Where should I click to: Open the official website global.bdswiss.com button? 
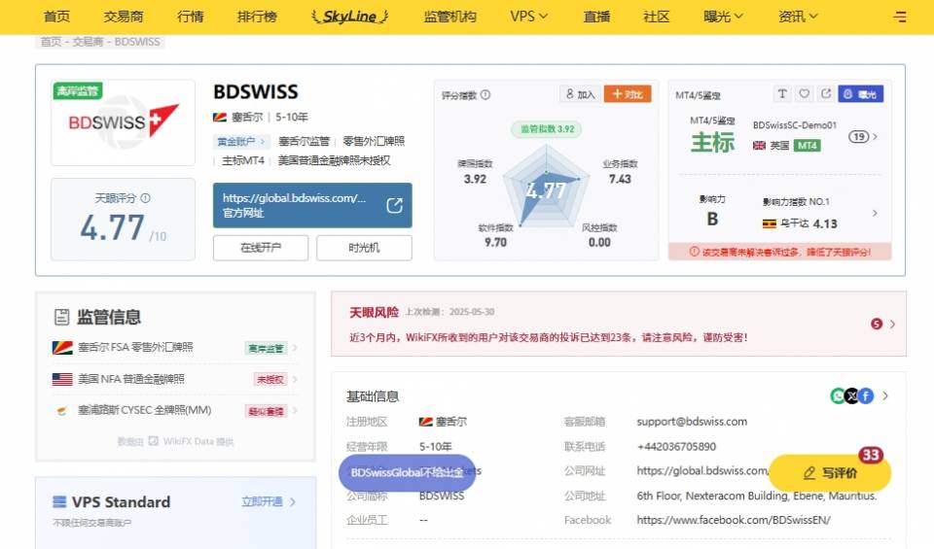[312, 205]
